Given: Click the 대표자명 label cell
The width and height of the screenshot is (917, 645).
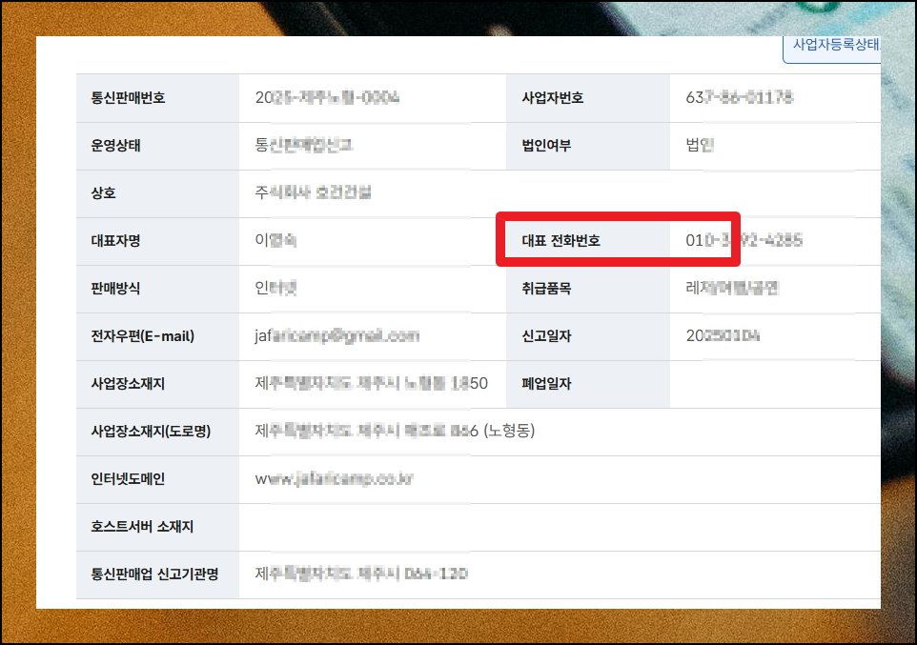Looking at the screenshot, I should [x=115, y=241].
